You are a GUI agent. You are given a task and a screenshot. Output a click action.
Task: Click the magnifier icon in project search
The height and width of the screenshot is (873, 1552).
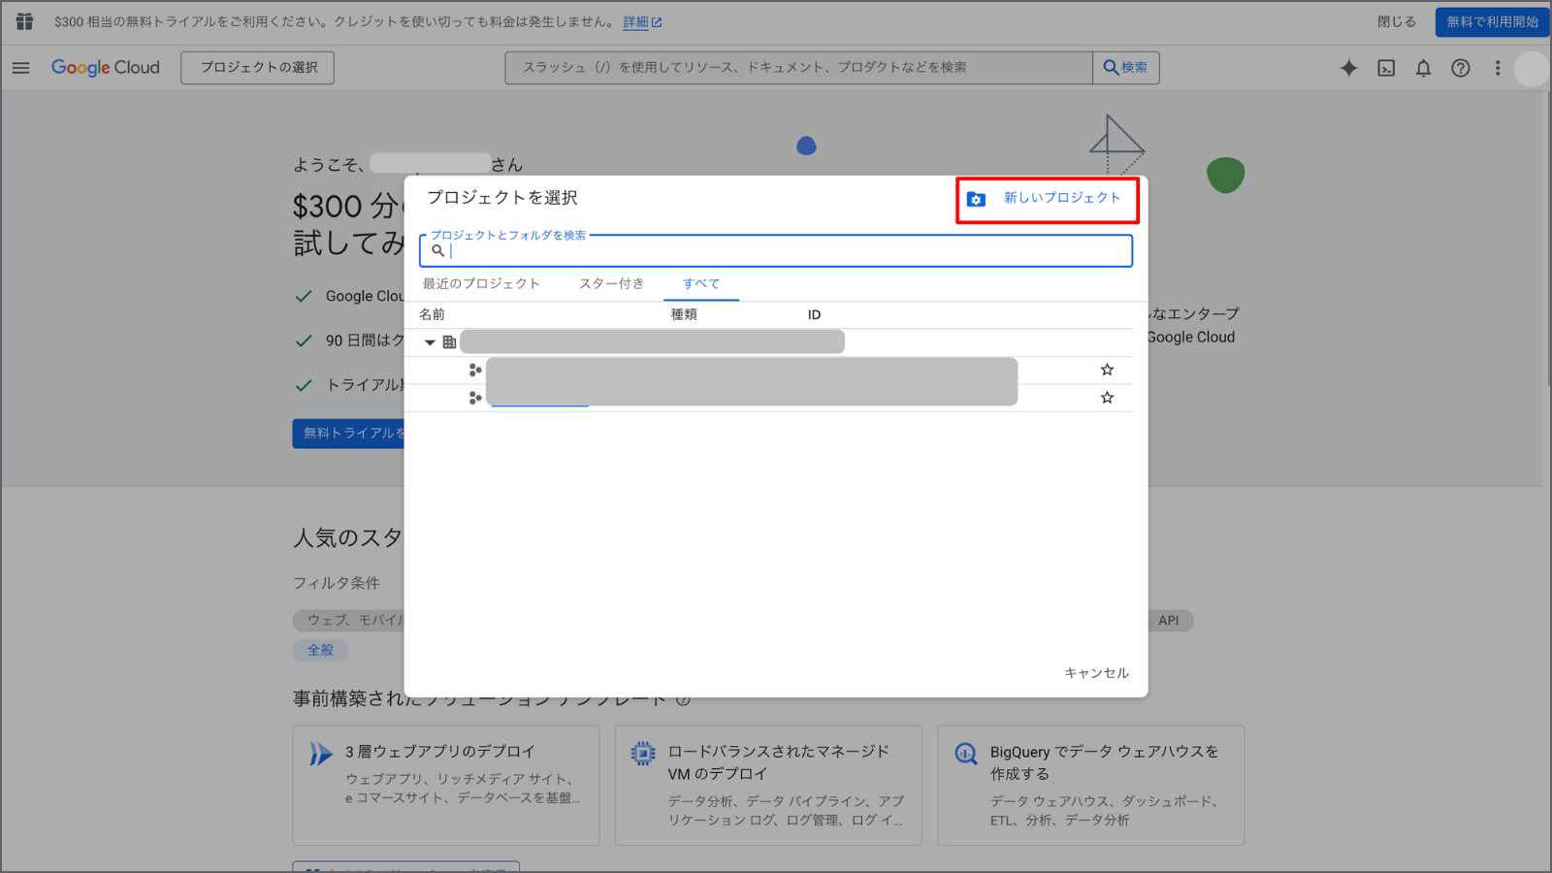tap(437, 250)
